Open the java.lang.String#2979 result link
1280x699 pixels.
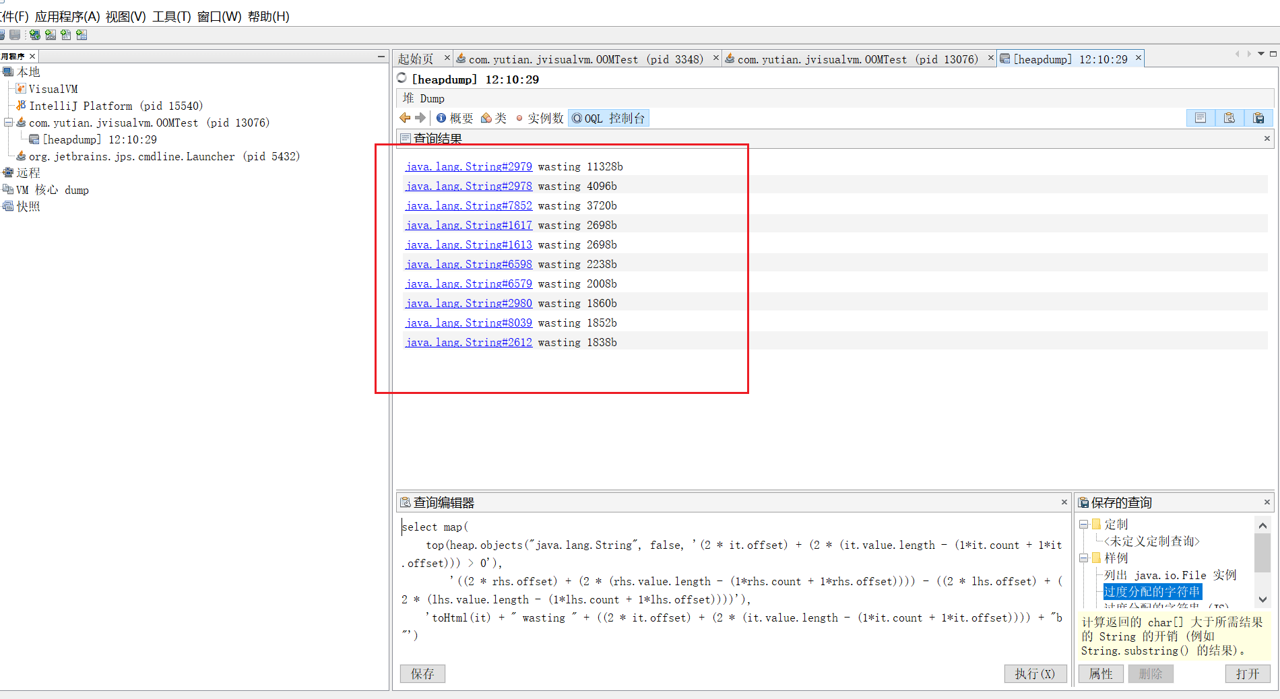pyautogui.click(x=468, y=166)
